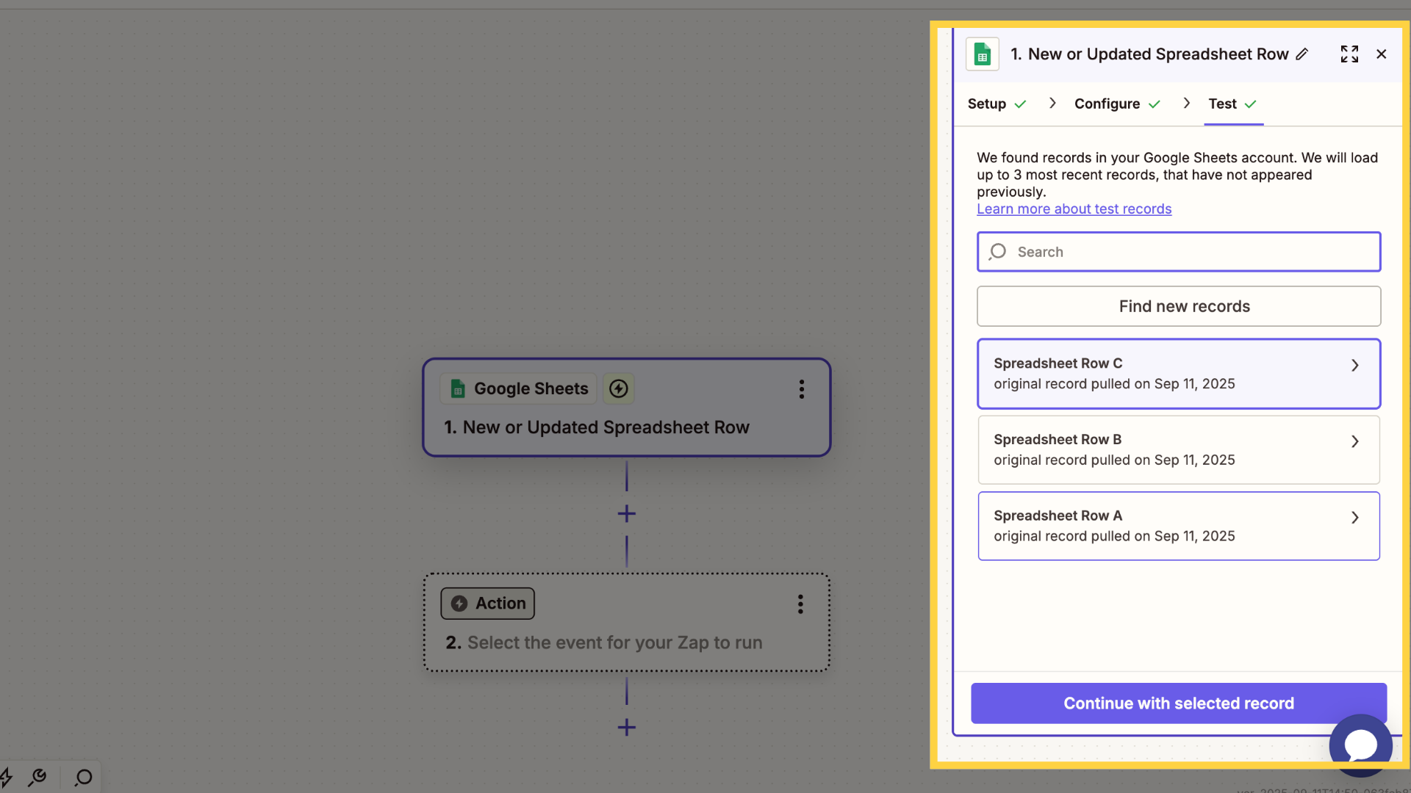Click Continue with selected record
This screenshot has width=1411, height=793.
(x=1179, y=703)
